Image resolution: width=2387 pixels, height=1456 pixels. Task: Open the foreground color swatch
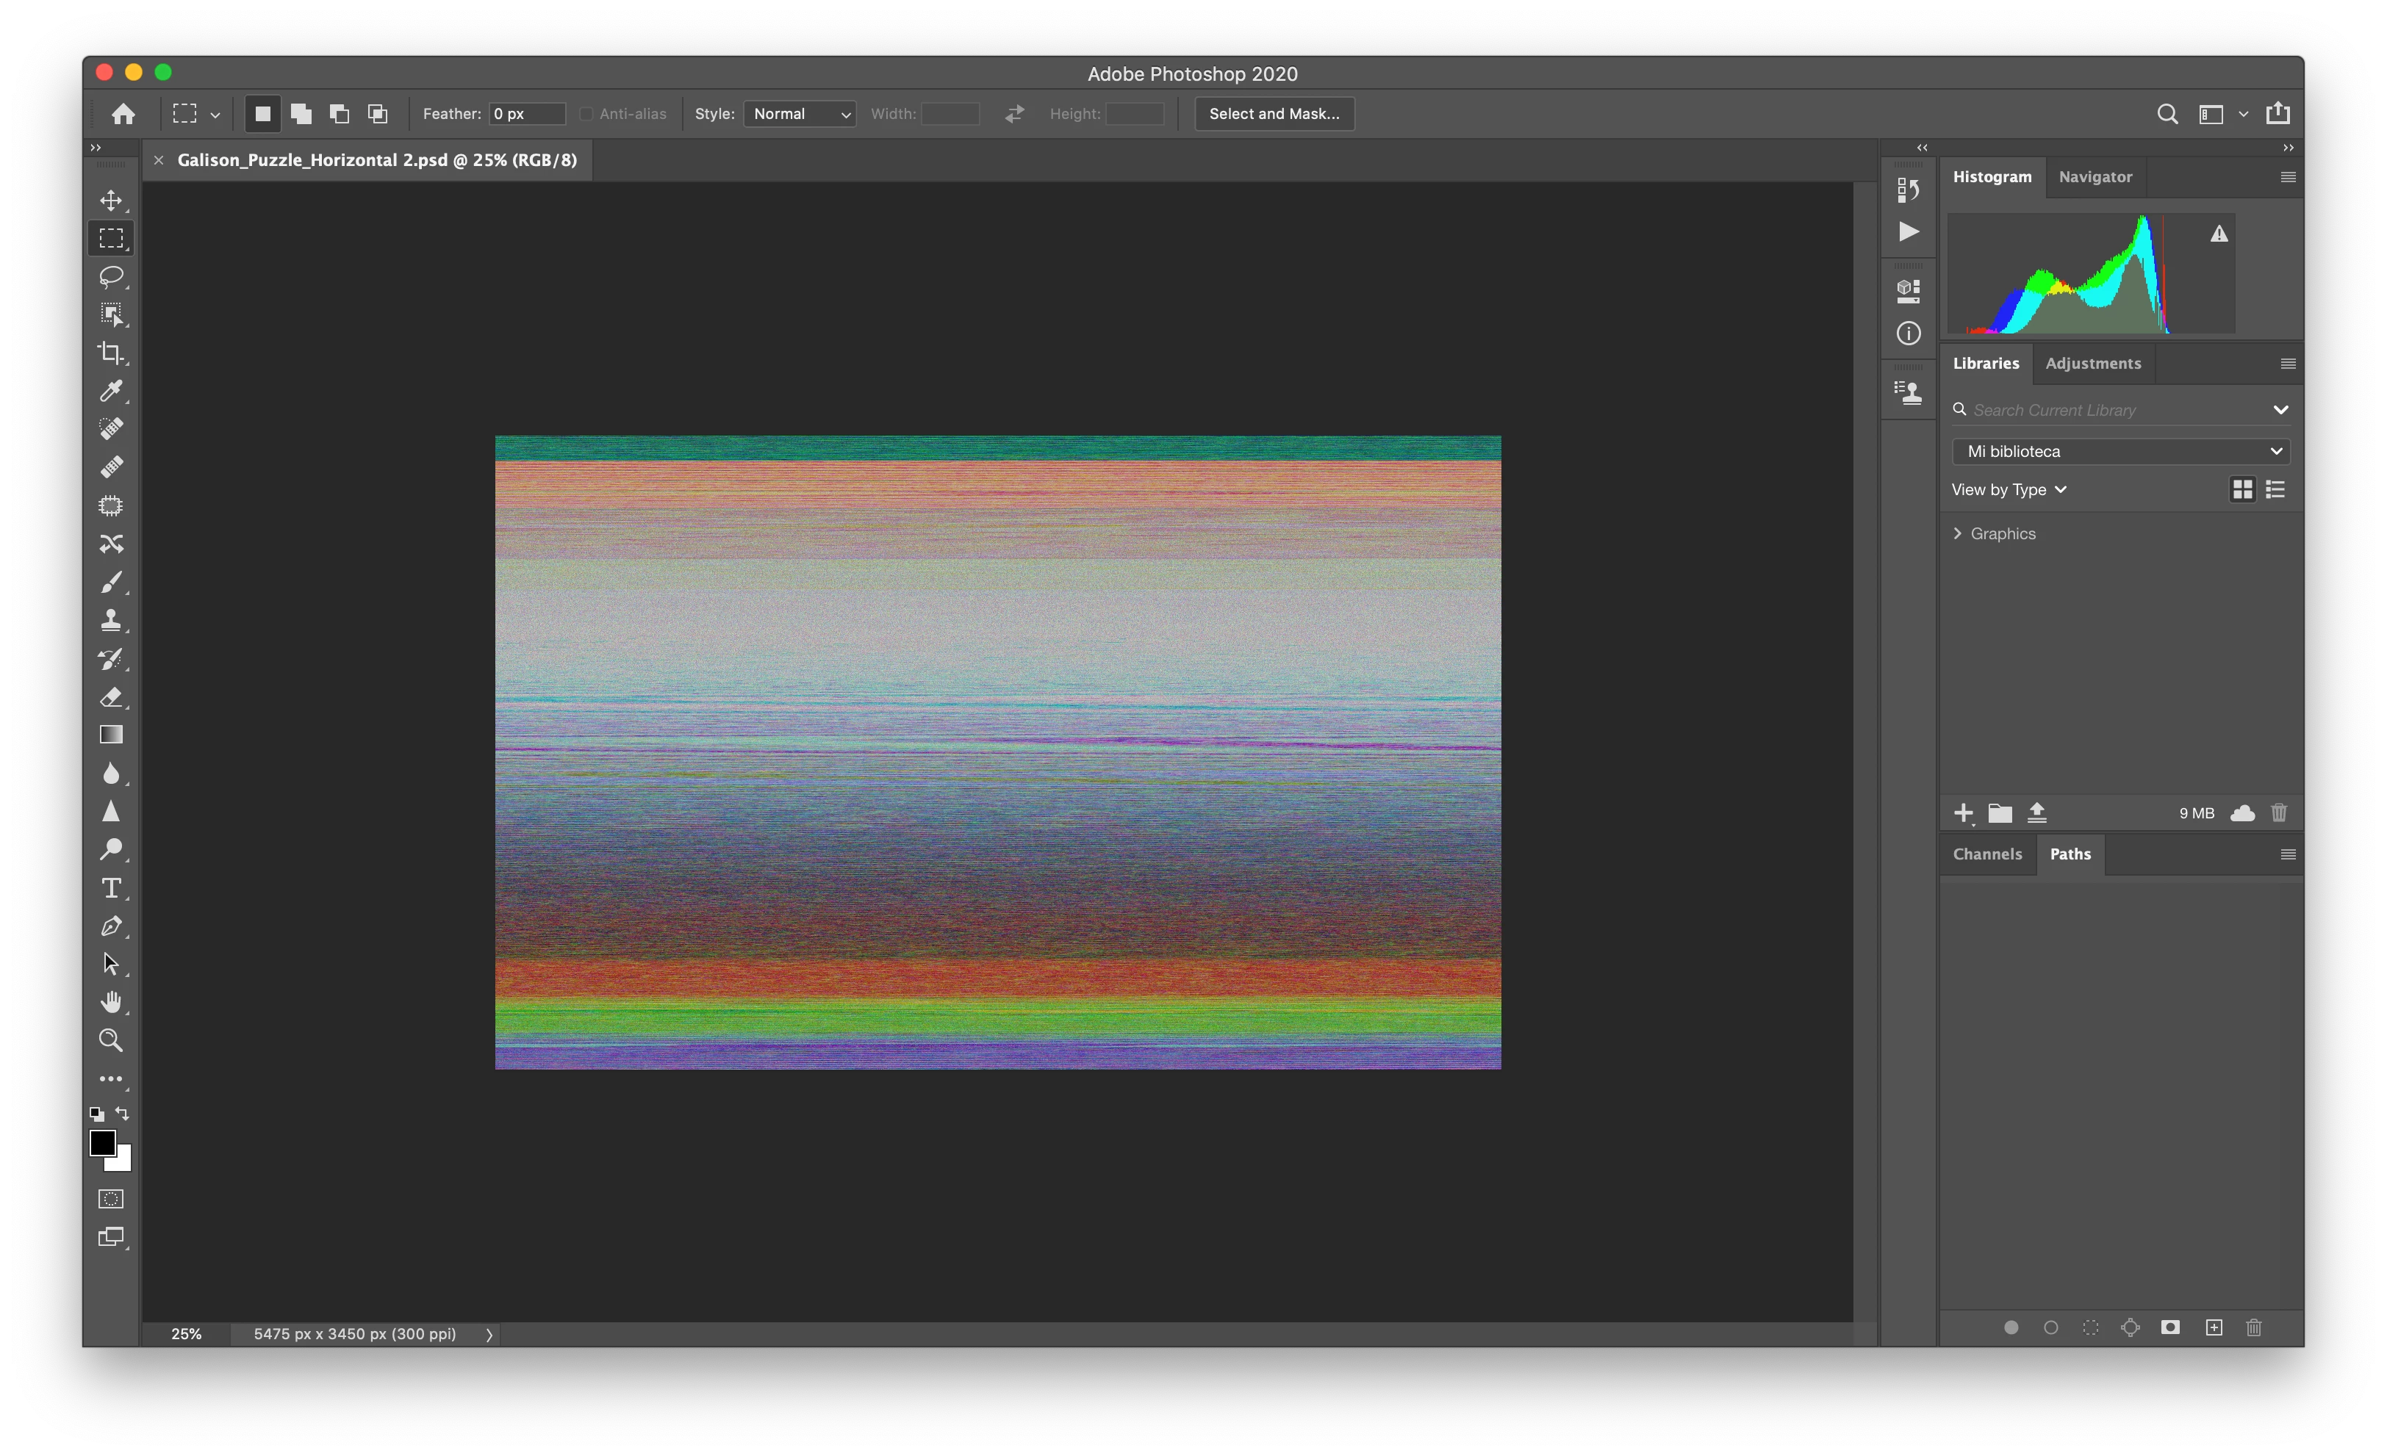(101, 1143)
